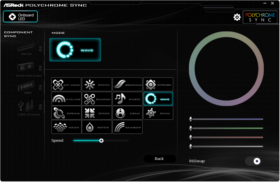280x182 pixels.
Task: Open settings with the gear icon
Action: click(237, 17)
